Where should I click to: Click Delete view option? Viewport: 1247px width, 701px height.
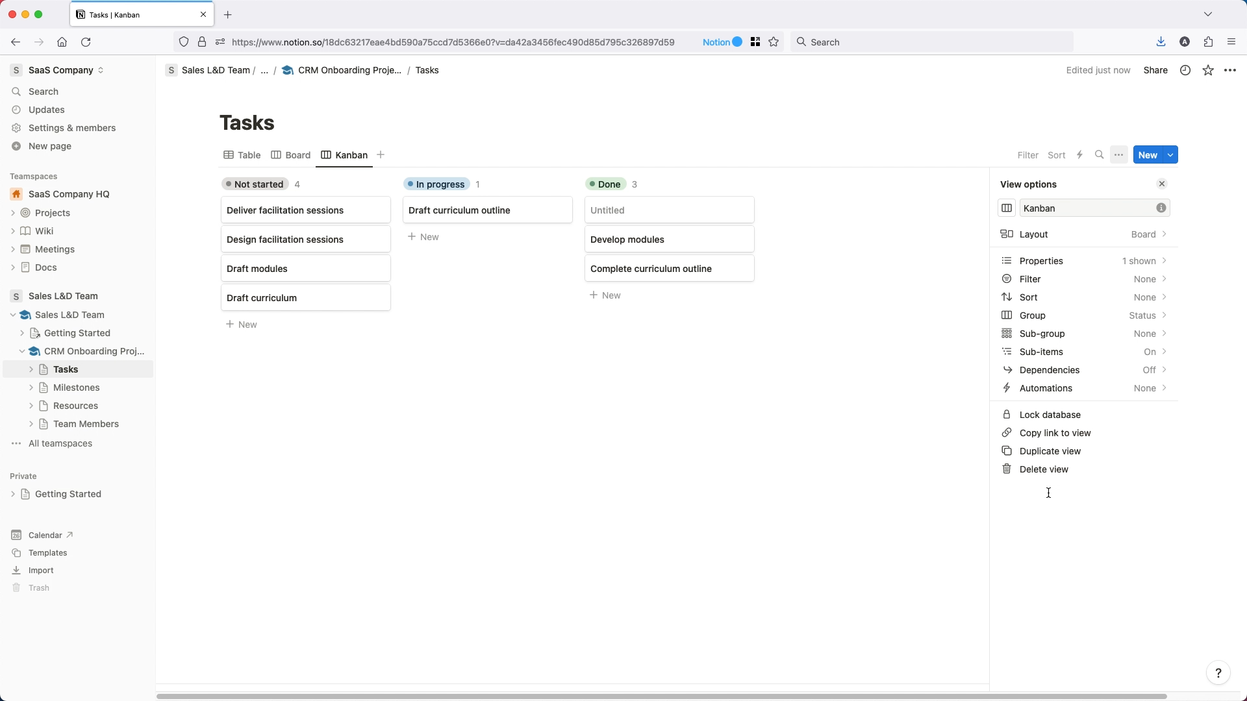pos(1043,469)
